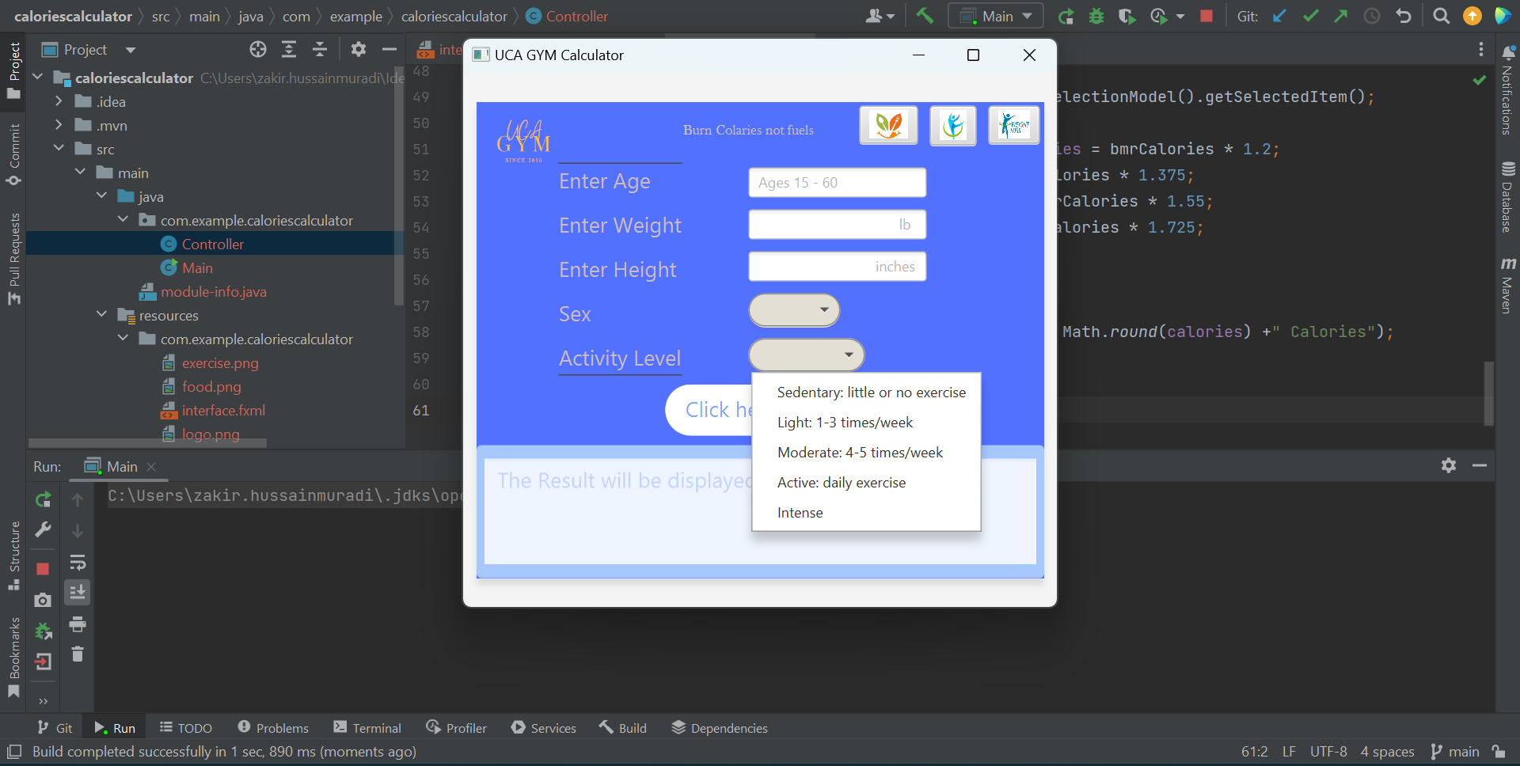Click the Collapse All icon in Project panel

point(320,50)
